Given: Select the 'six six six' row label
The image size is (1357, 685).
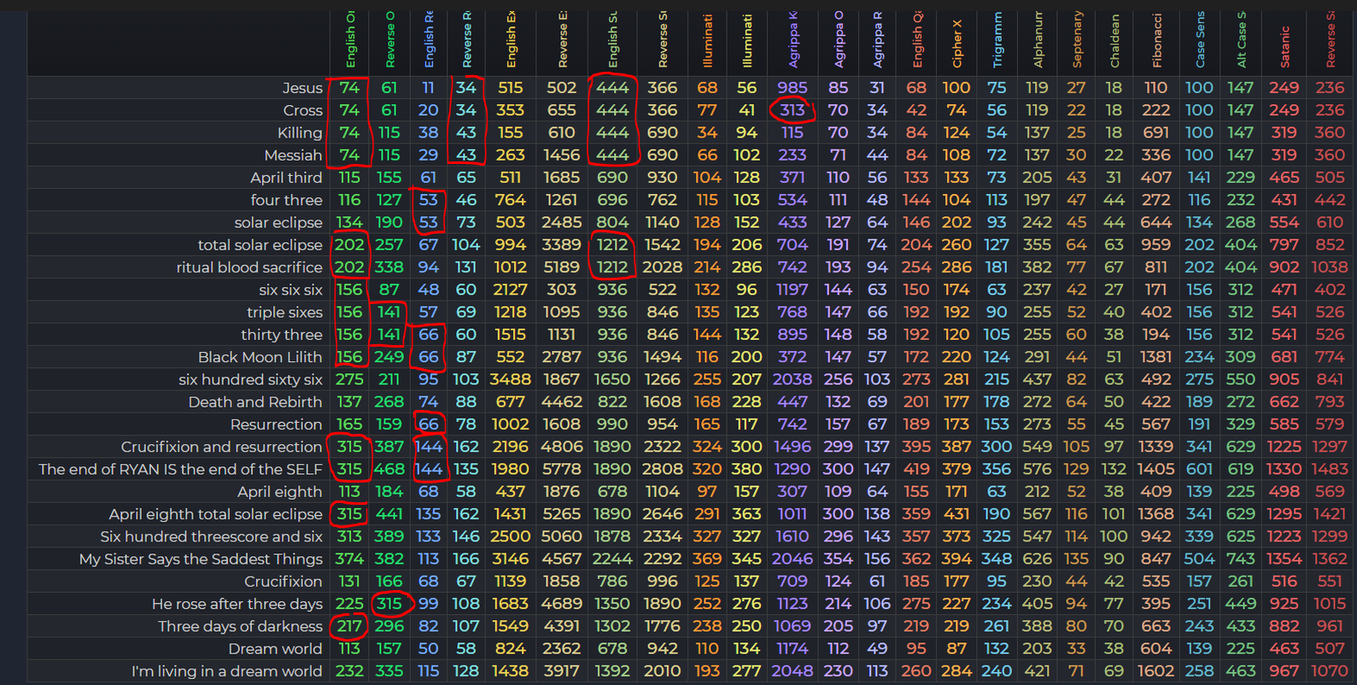Looking at the screenshot, I should 290,290.
